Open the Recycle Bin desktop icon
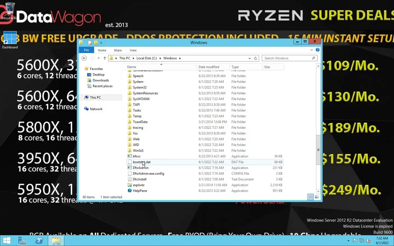 (x=10, y=11)
